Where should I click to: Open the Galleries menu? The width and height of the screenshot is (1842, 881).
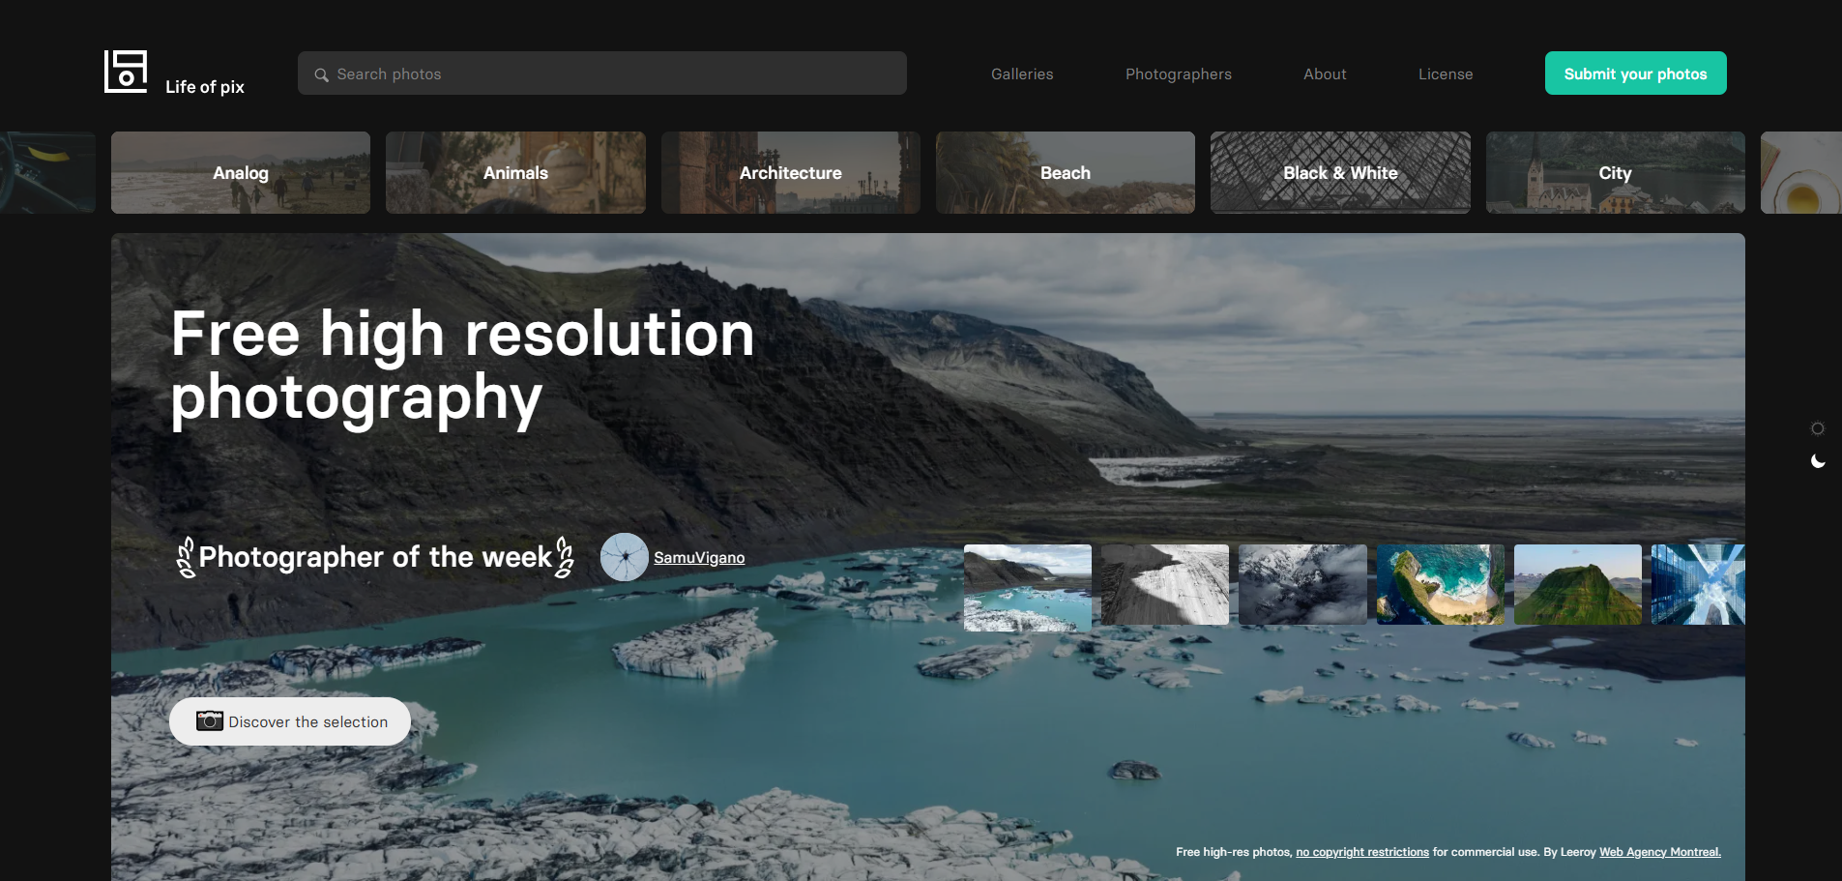pyautogui.click(x=1022, y=74)
